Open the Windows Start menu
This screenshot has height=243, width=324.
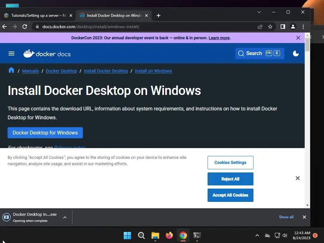pyautogui.click(x=127, y=235)
